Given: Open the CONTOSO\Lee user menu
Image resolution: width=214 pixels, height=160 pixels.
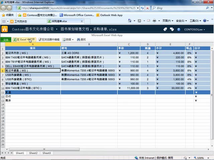Looking at the screenshot, I should (195, 30).
